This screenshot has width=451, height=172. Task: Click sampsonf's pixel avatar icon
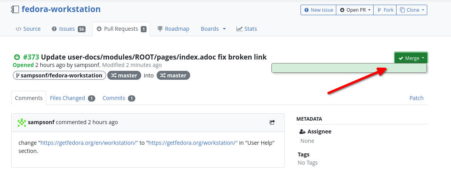coord(22,123)
